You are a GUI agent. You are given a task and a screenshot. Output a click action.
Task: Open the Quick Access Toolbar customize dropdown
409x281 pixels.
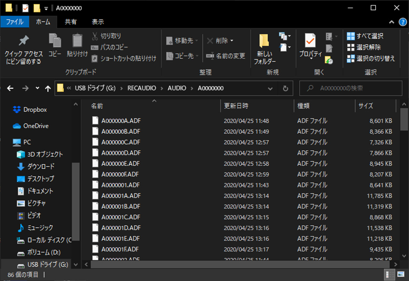[x=46, y=9]
